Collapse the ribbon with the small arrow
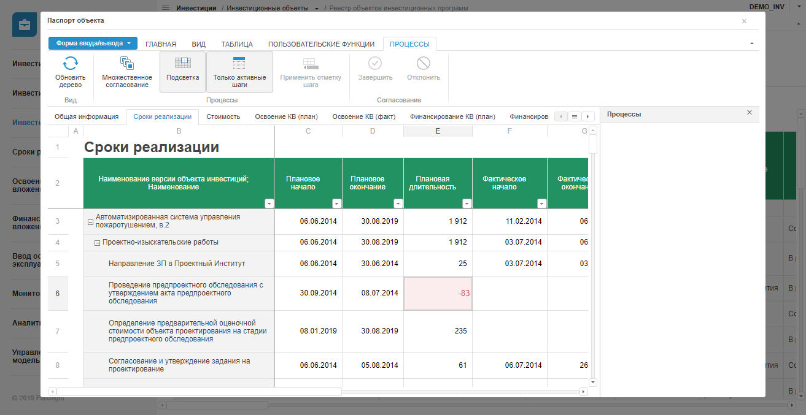806x415 pixels. [x=752, y=44]
